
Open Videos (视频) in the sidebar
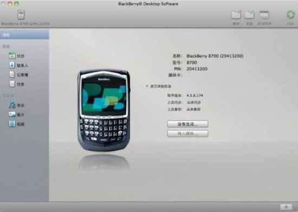[x=17, y=124]
